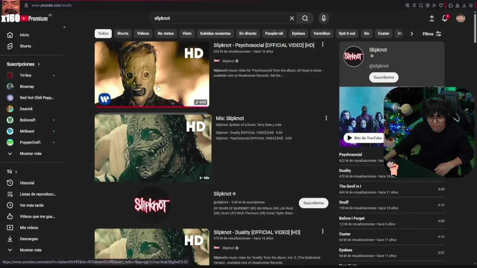Open the Bizarrap subscription channel

tap(27, 86)
